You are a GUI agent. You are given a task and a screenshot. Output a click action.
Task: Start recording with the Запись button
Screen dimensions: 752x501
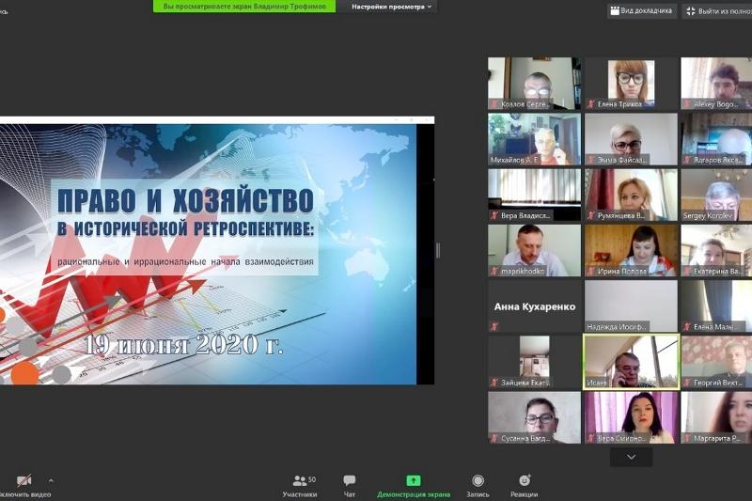click(x=478, y=485)
